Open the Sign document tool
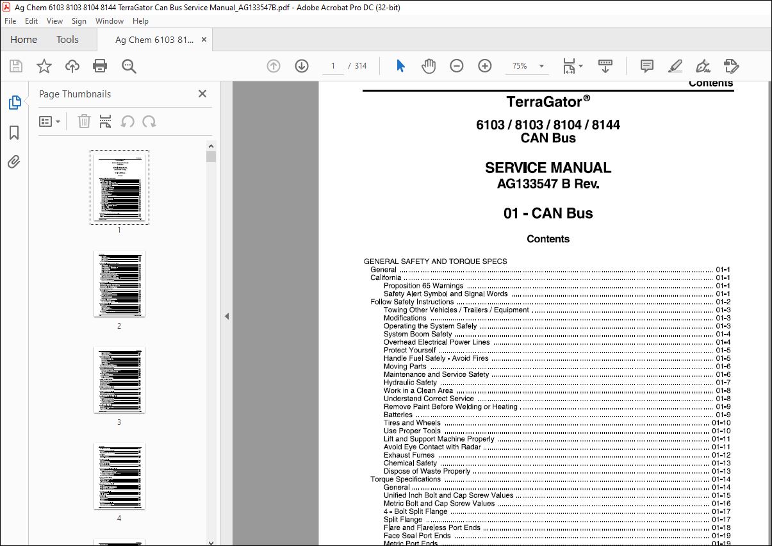This screenshot has height=546, width=772. pyautogui.click(x=703, y=66)
